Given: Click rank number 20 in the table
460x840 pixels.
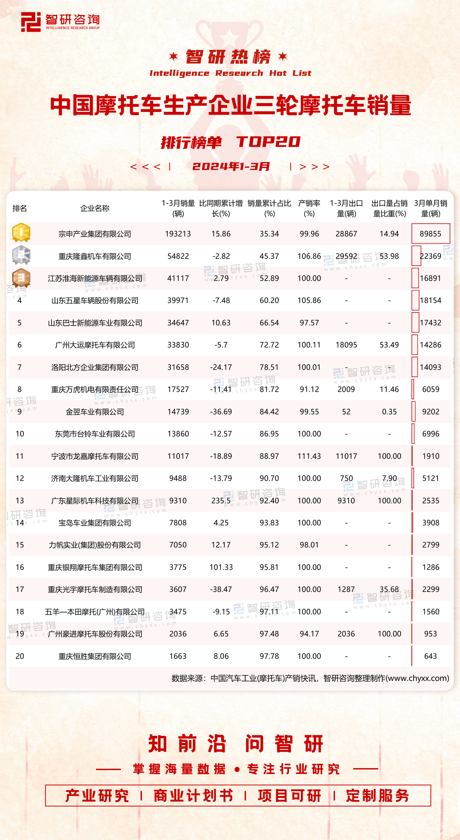Looking at the screenshot, I should (x=20, y=656).
